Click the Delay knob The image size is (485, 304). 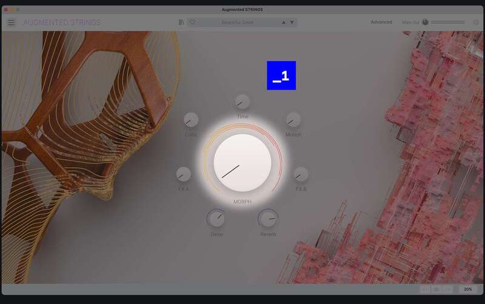pyautogui.click(x=216, y=219)
